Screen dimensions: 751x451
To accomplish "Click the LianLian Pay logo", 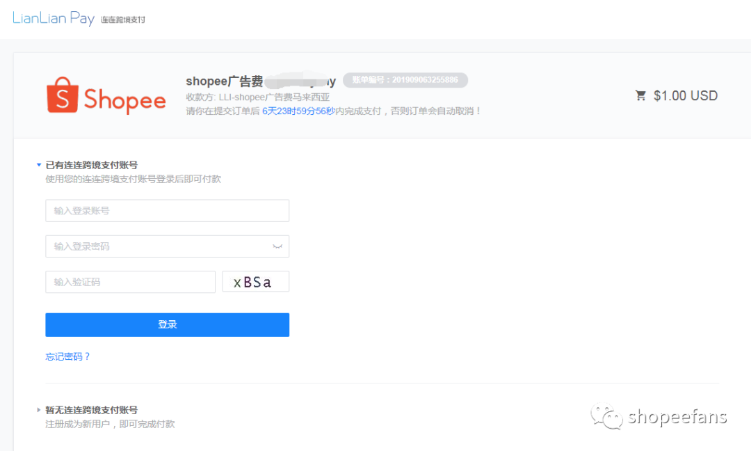I will click(x=54, y=18).
